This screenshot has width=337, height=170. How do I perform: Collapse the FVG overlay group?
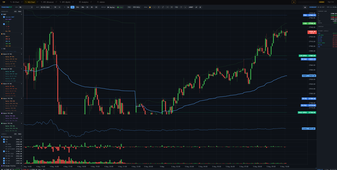[21, 48]
